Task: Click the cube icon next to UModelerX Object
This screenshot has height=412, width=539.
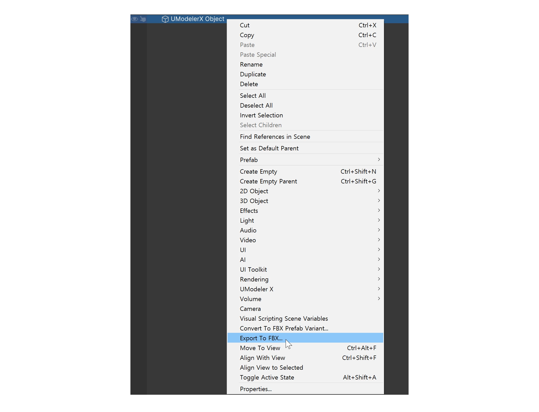Action: [165, 19]
